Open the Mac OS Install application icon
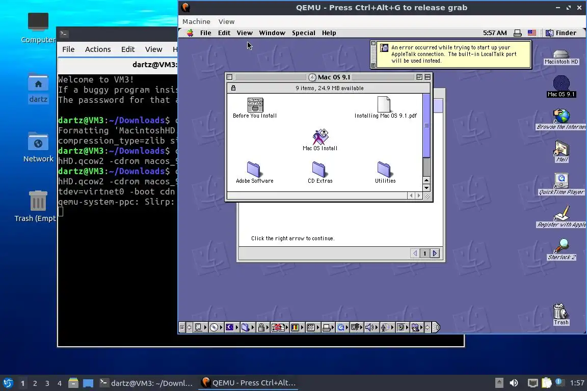Image resolution: width=587 pixels, height=391 pixels. (x=320, y=140)
